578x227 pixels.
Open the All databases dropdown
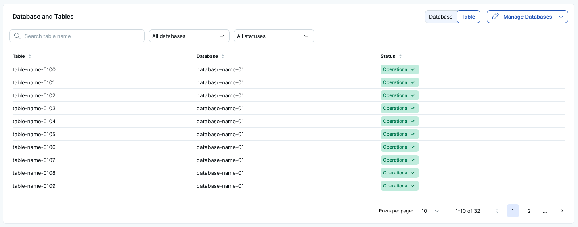click(189, 36)
